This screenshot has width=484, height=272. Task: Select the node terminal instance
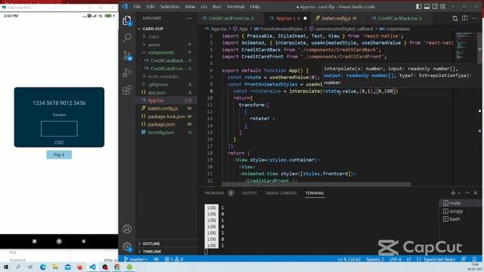[x=460, y=203]
